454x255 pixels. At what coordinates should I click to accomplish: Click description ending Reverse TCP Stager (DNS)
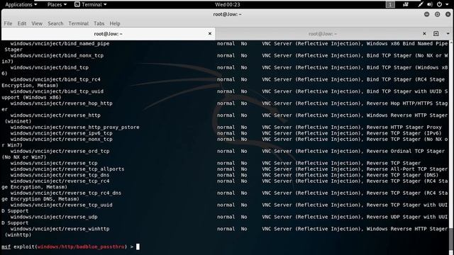tap(350, 175)
